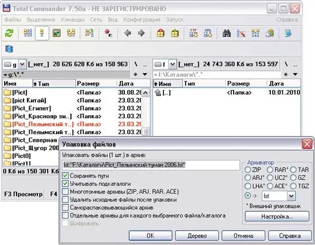Expand the f:\Каталоги path dropdown
The height and width of the screenshot is (245, 315).
pos(155,75)
